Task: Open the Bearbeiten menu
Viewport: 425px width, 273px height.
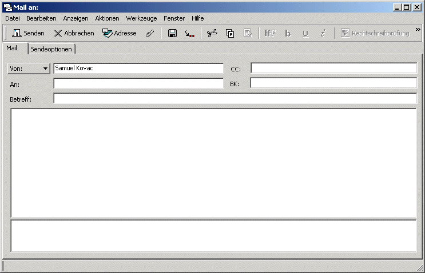Action: (41, 18)
